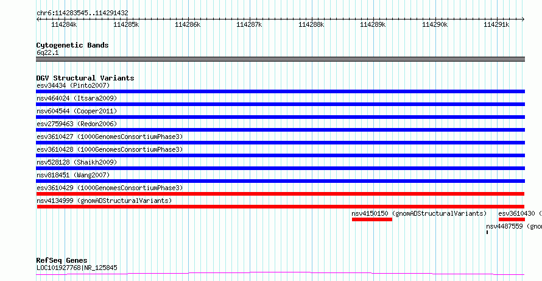Click the nsv4150150 (gnomADStructuralVariants) label
The width and height of the screenshot is (542, 281).
coord(419,213)
